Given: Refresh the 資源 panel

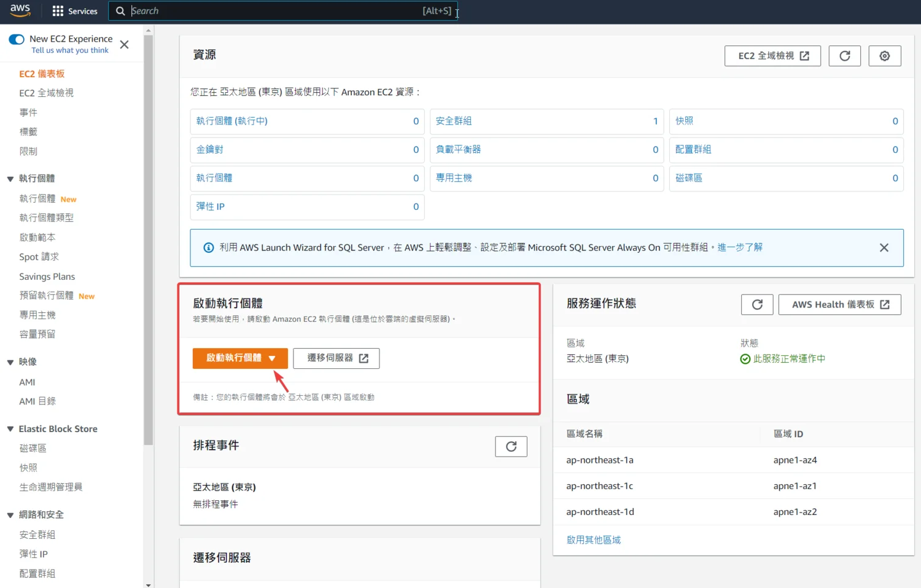Looking at the screenshot, I should click(845, 56).
